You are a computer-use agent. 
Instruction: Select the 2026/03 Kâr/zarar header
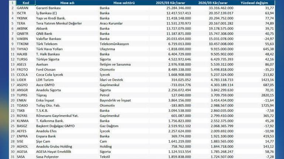pos(213,3)
